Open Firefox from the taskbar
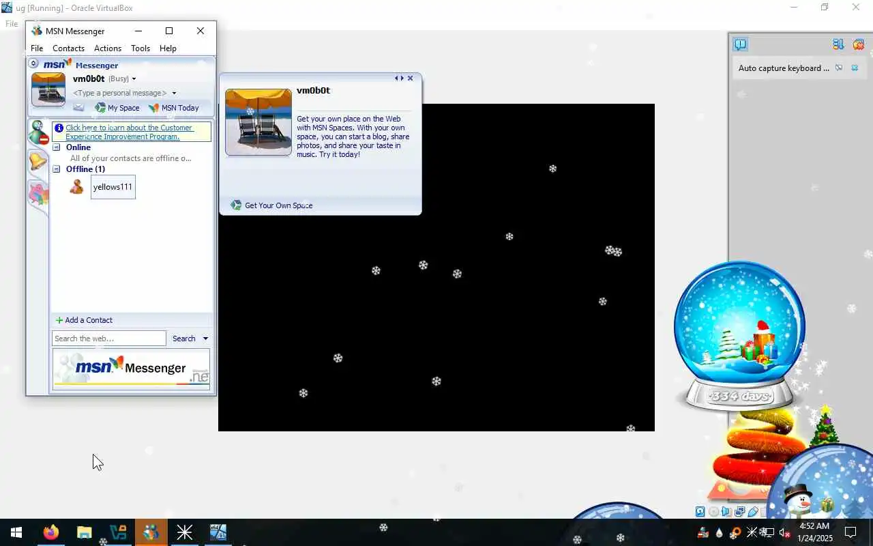The image size is (873, 546). pyautogui.click(x=50, y=532)
